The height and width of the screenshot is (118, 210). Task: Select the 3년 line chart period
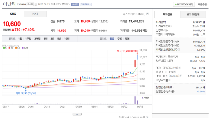52,39
